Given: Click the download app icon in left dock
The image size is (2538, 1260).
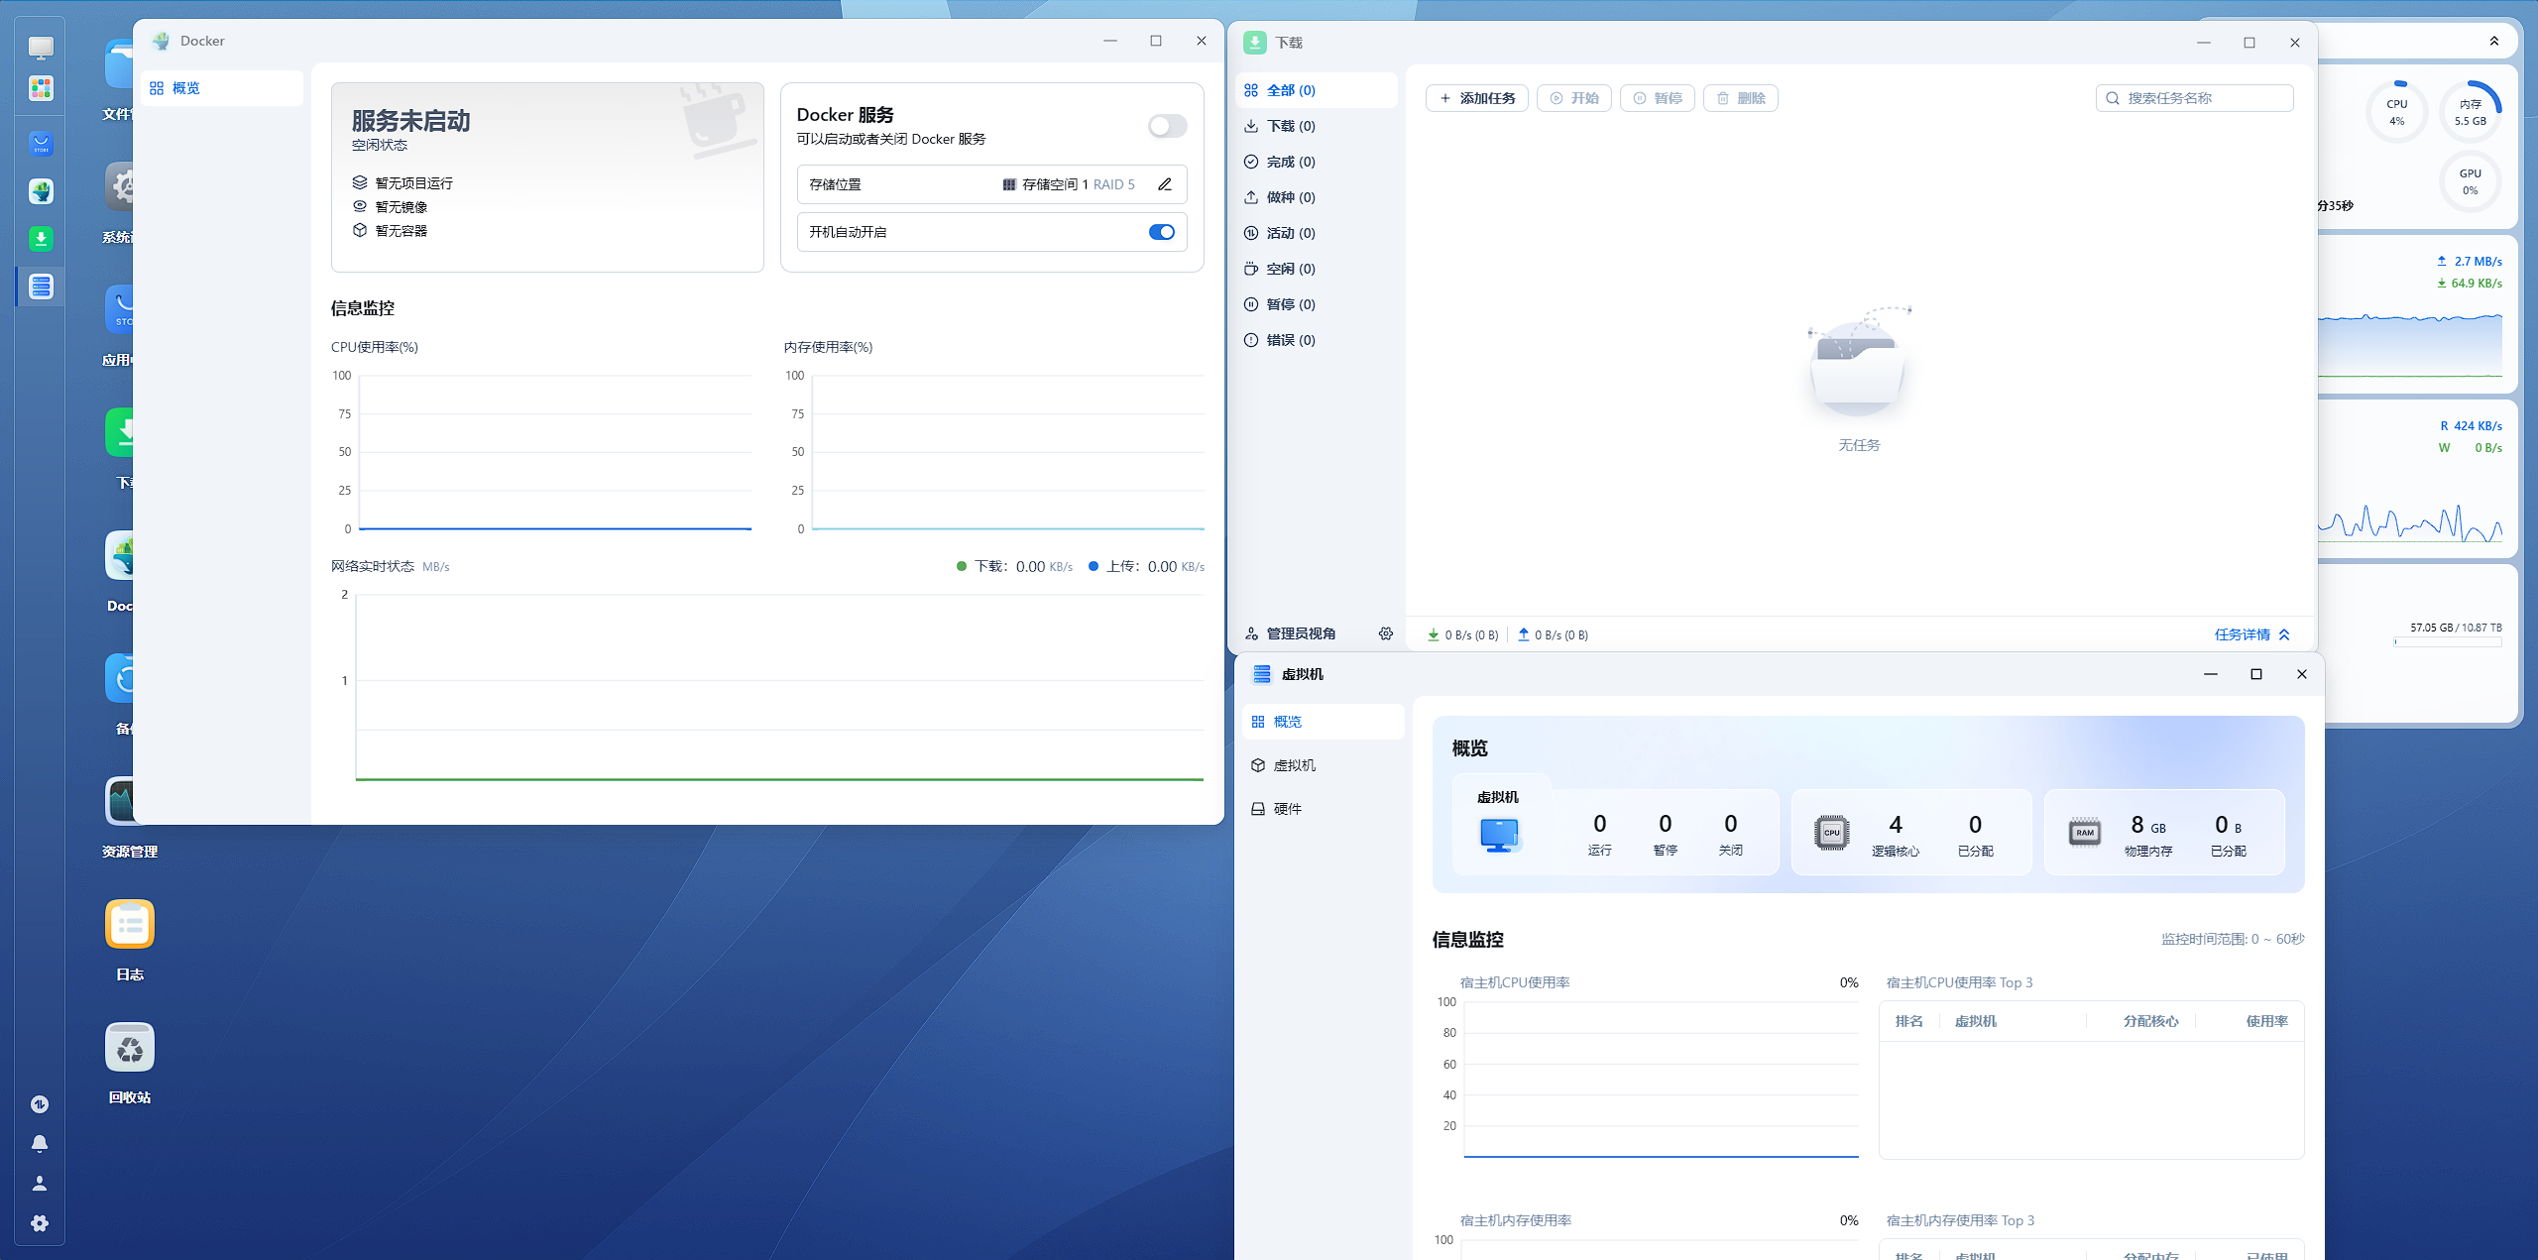Looking at the screenshot, I should click(41, 239).
